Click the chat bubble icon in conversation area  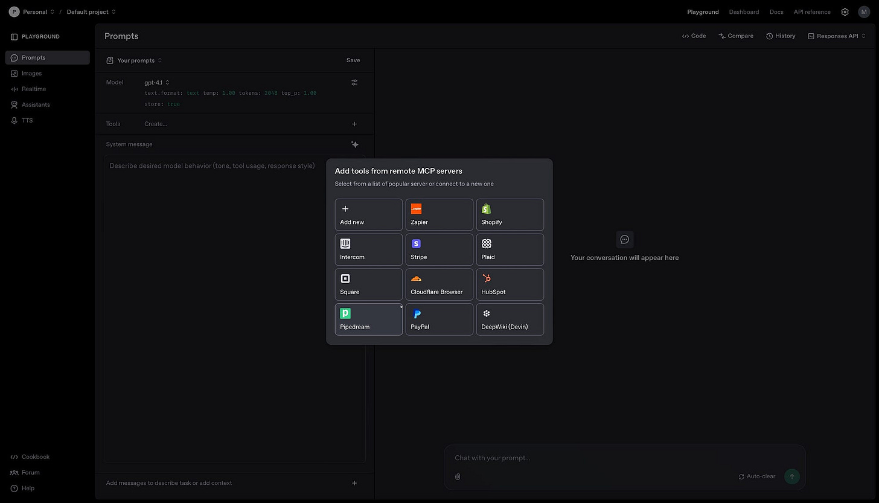(x=625, y=239)
